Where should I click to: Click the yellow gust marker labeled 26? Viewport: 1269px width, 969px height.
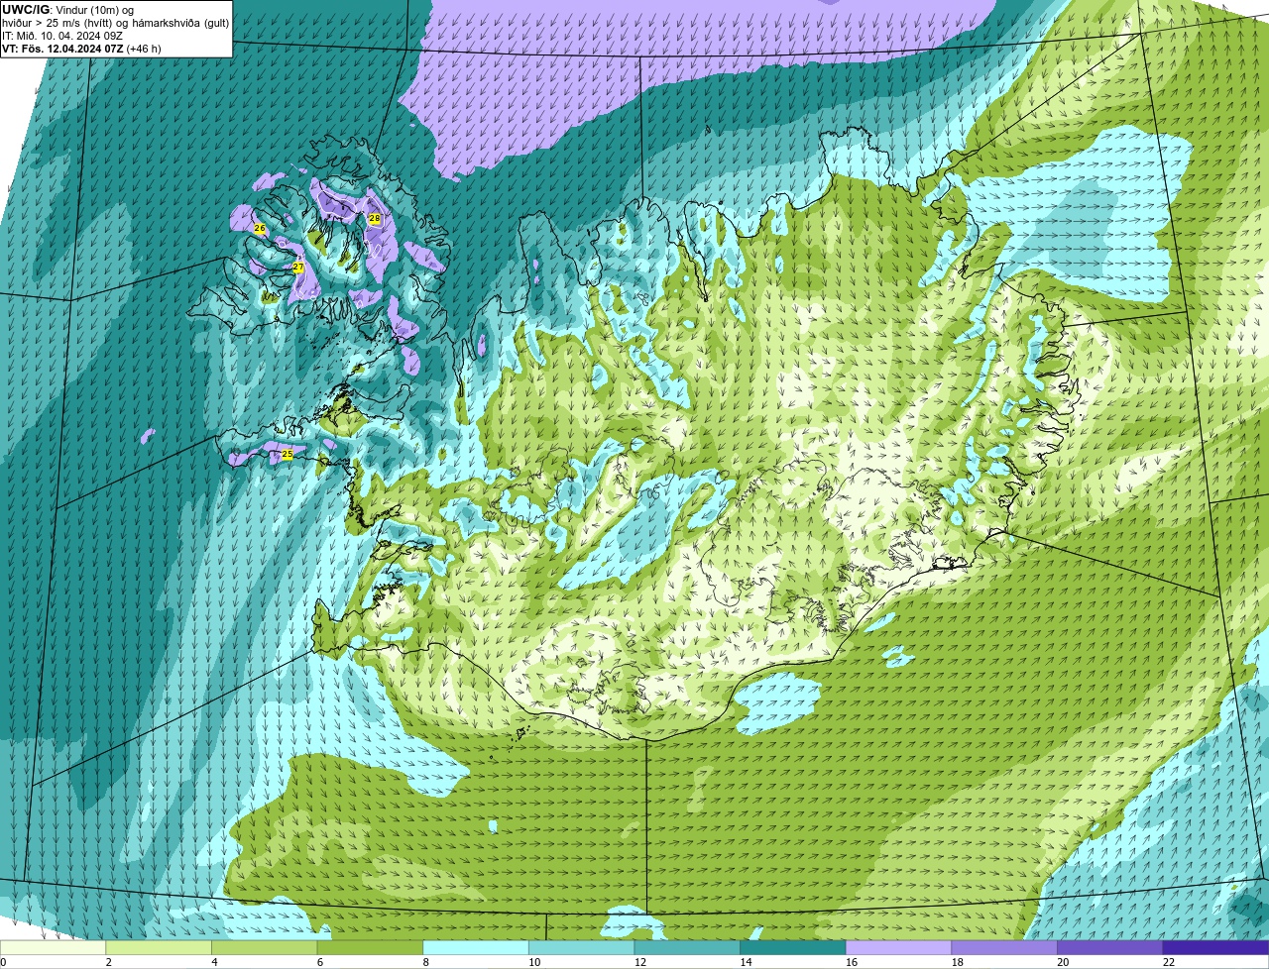[260, 229]
